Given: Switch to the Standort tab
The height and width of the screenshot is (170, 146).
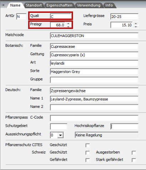Looking at the screenshot, I should pyautogui.click(x=34, y=5).
